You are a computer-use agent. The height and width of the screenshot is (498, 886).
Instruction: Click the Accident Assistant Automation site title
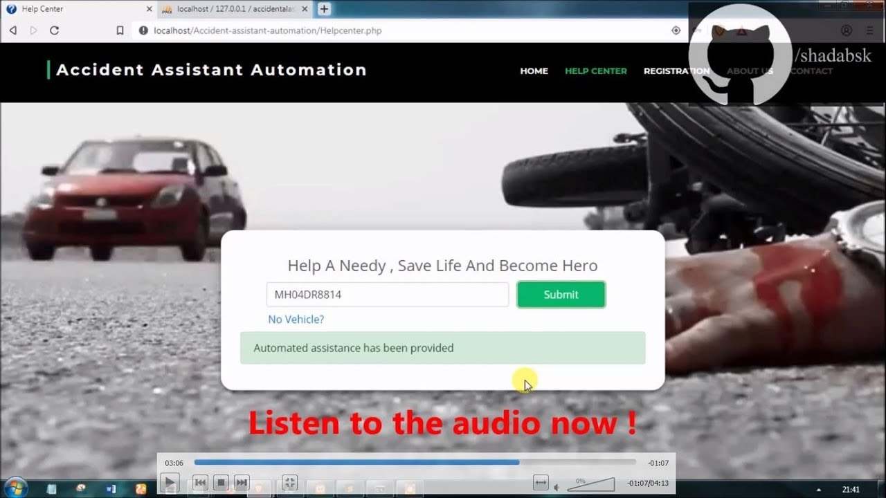pos(211,70)
